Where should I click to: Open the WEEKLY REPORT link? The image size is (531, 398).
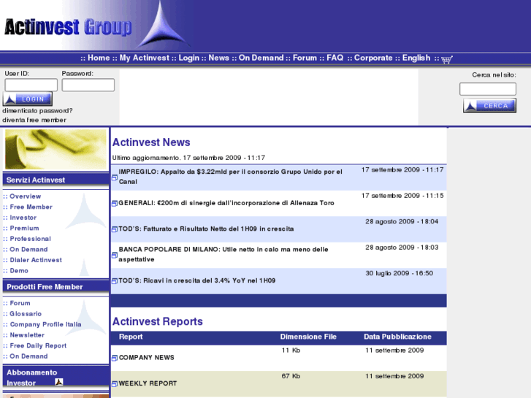(148, 383)
